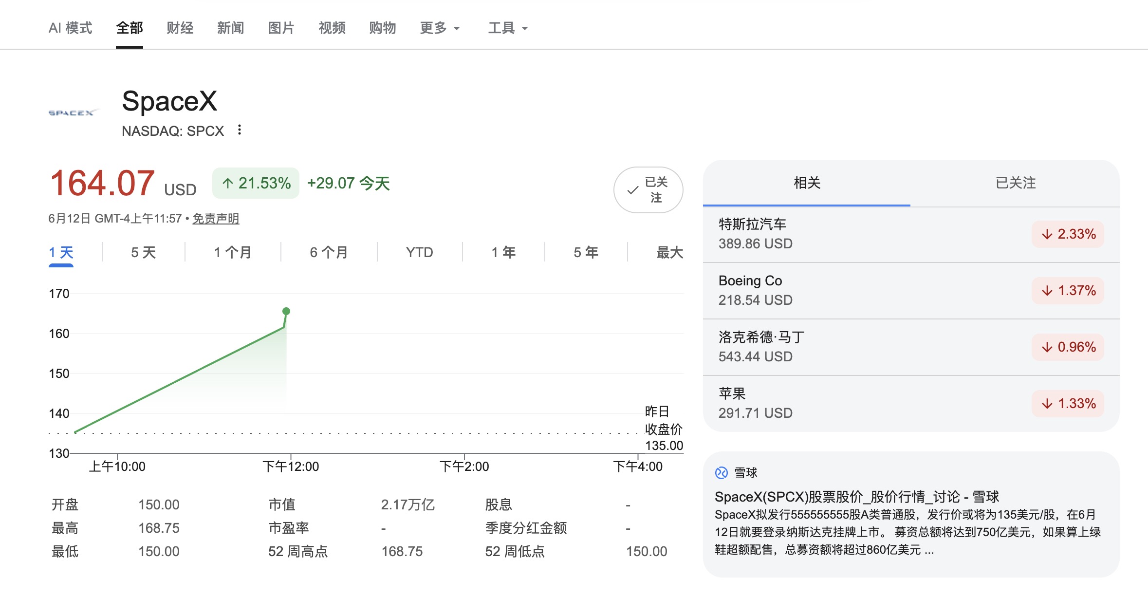This screenshot has height=598, width=1148.
Task: Click the 股息 label
Action: click(499, 505)
